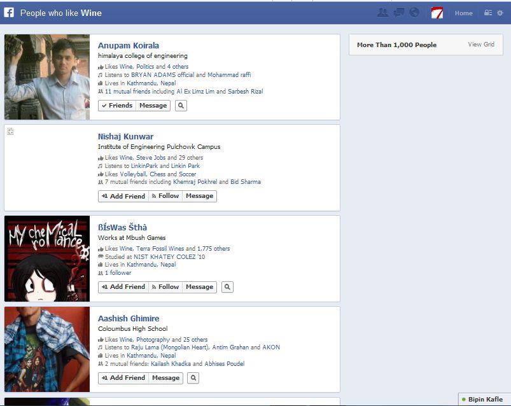Click broken image icon for Nishaj Kunwar
The image size is (511, 406).
click(x=10, y=131)
